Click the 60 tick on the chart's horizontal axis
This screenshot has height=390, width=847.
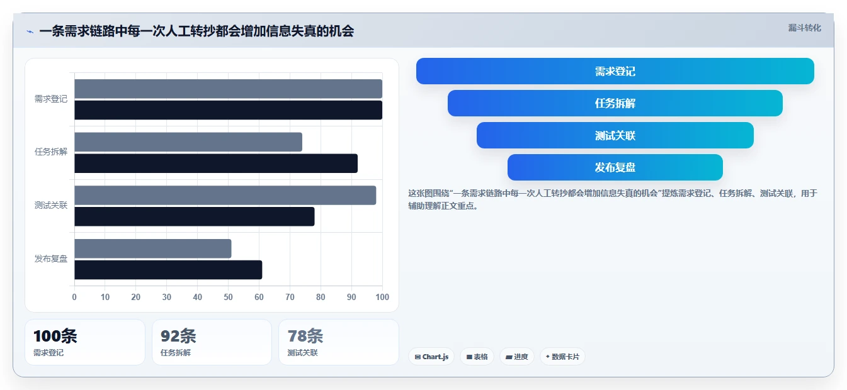(x=259, y=297)
